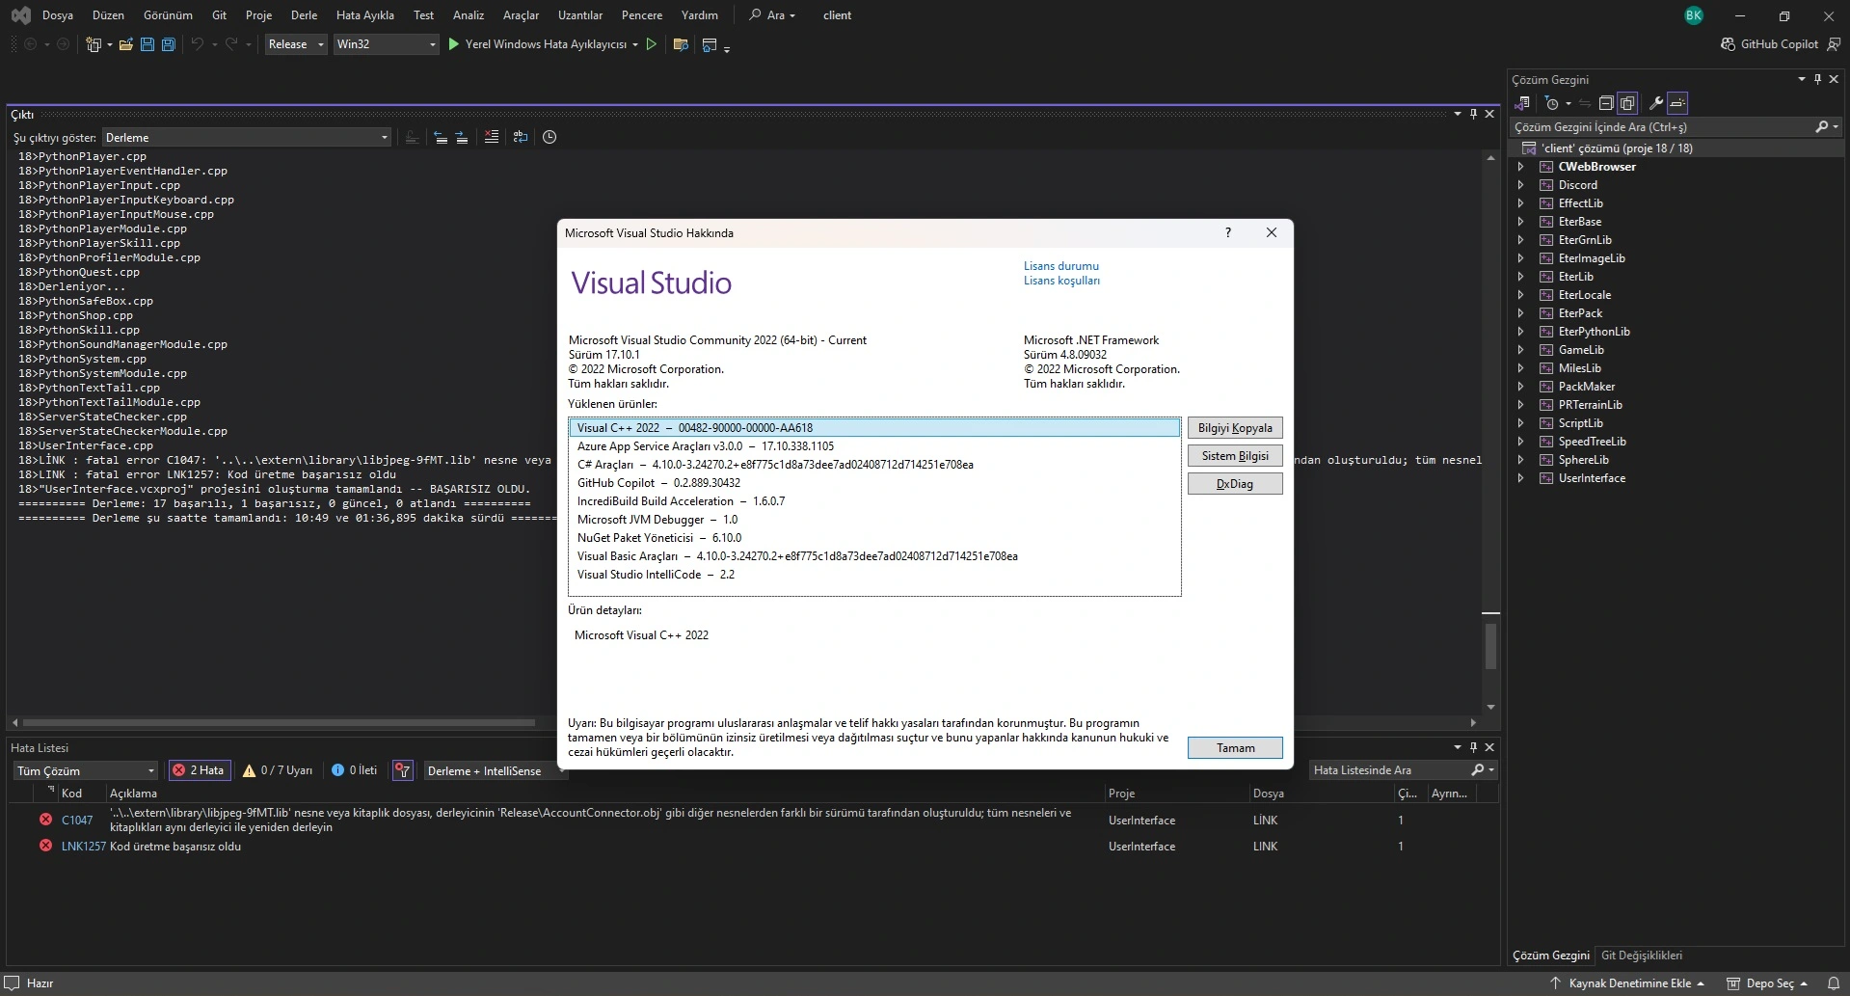Expand the UserInterface project node
Screen dimensions: 1850x996
(x=1521, y=478)
